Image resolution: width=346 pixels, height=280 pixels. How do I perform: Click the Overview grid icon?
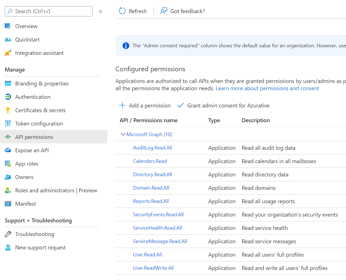pos(8,26)
